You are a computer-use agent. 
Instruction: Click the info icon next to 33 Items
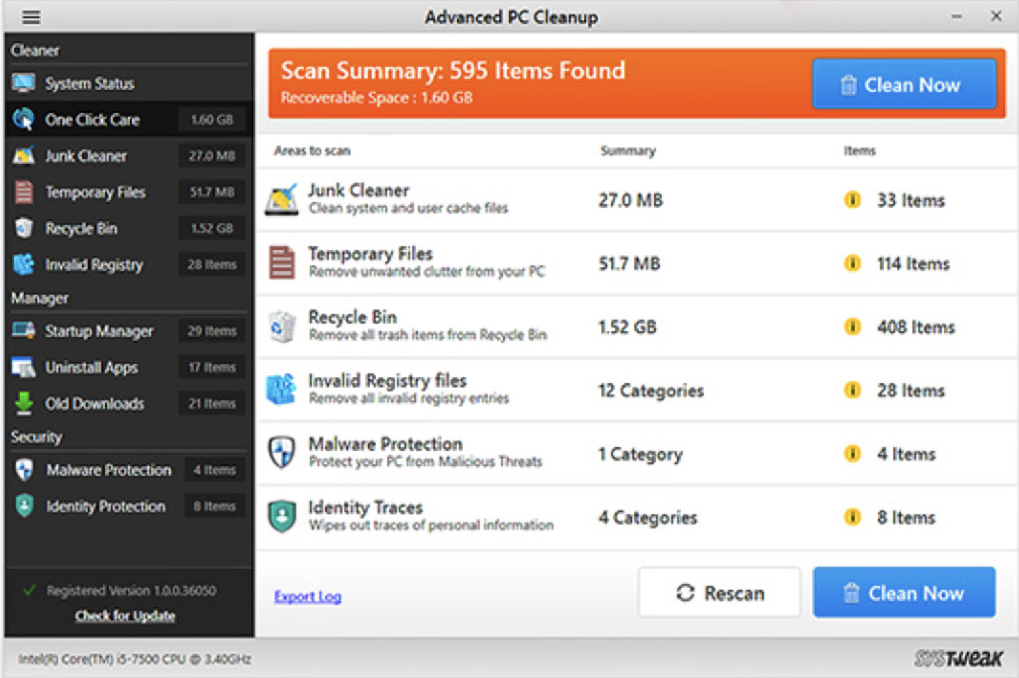(853, 200)
